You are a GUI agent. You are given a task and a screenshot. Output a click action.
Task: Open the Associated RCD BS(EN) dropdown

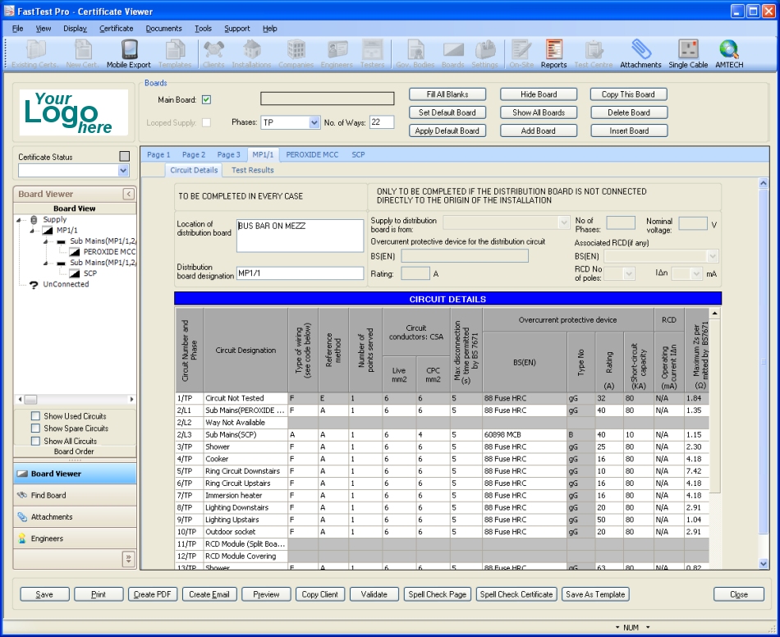pos(713,256)
